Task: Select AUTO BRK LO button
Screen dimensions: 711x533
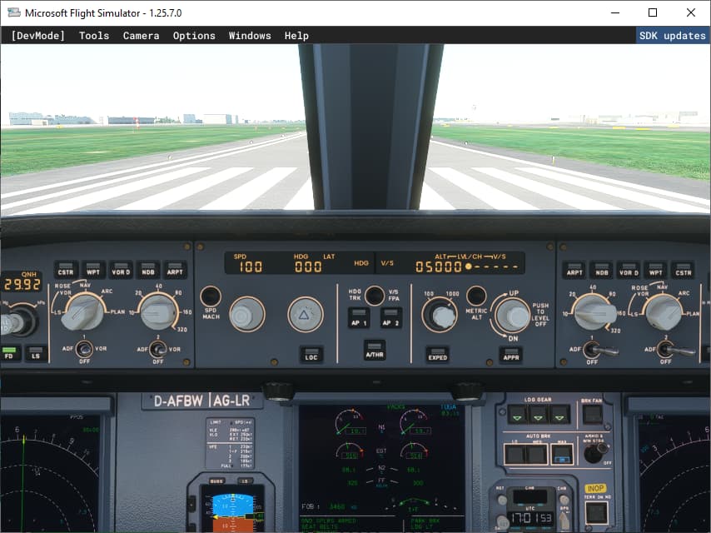Action: [x=515, y=454]
